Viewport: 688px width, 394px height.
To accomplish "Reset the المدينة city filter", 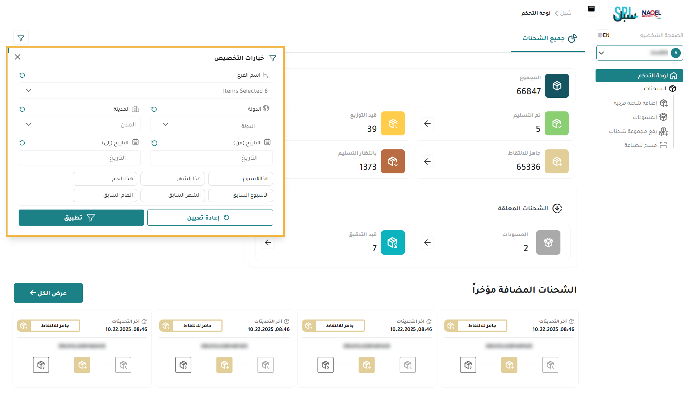I will click(x=22, y=109).
